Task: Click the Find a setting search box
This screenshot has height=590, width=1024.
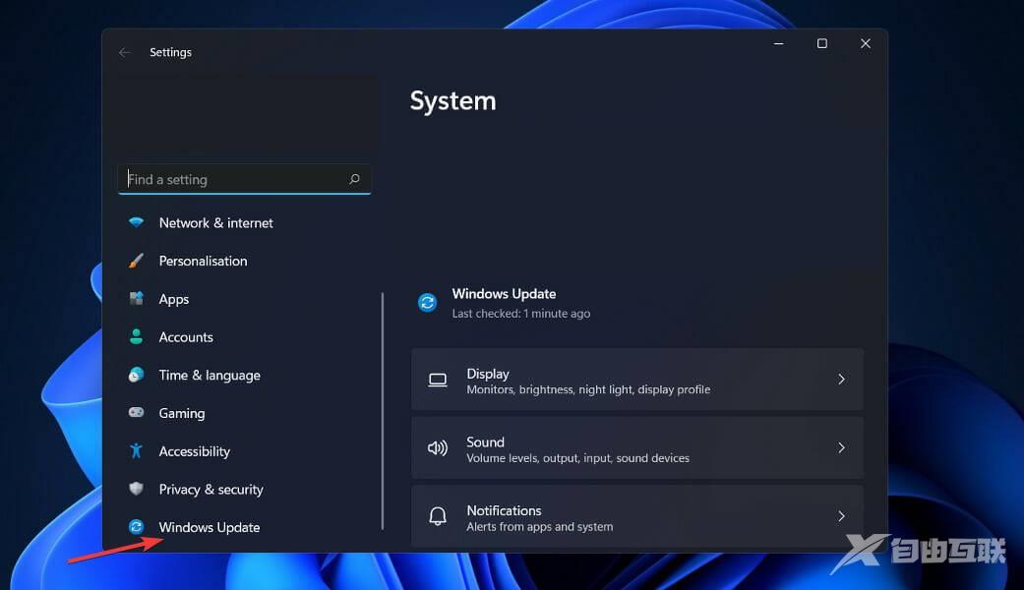Action: (x=234, y=180)
